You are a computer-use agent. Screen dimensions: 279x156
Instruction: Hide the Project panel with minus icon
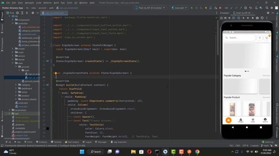pyautogui.click(x=37, y=13)
